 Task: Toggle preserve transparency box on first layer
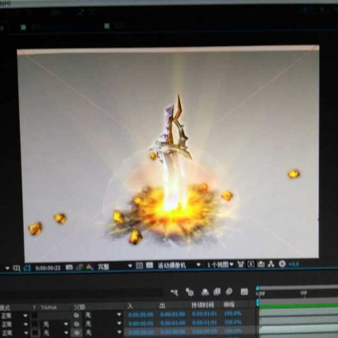(35, 316)
